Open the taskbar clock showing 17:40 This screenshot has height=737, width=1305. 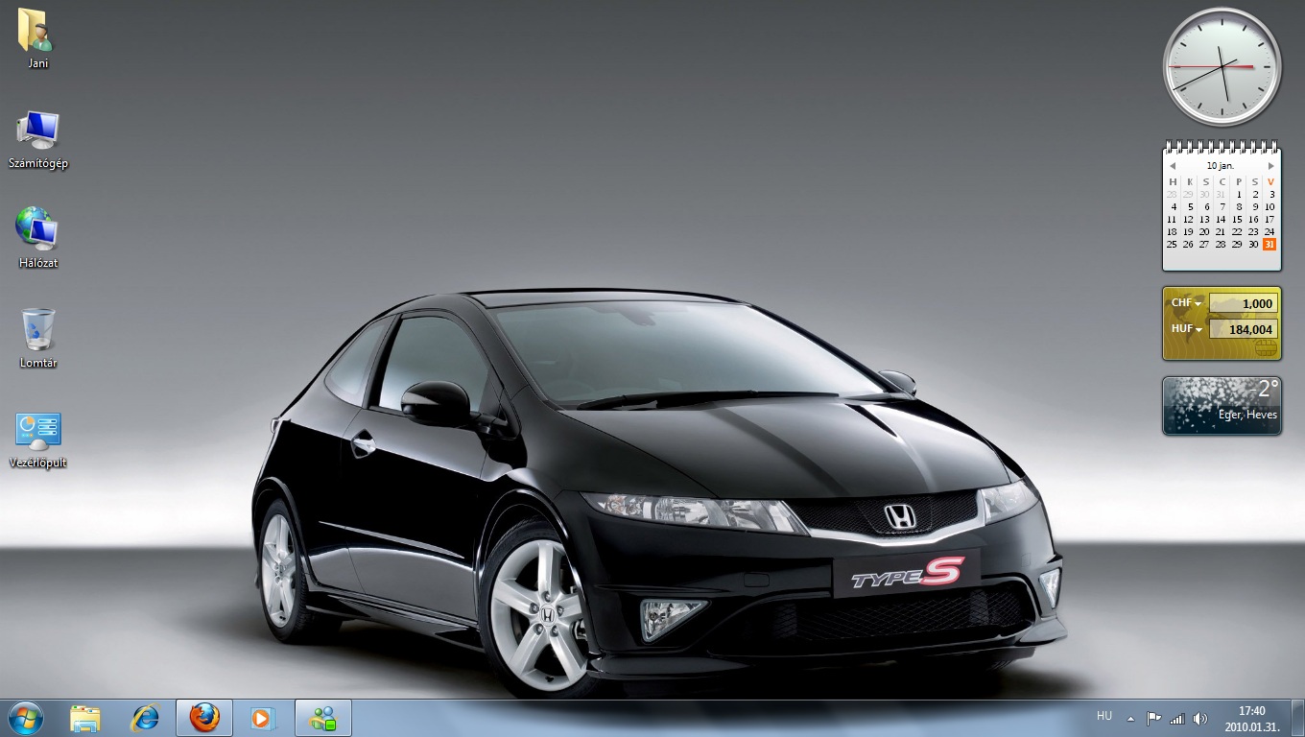[x=1251, y=718]
